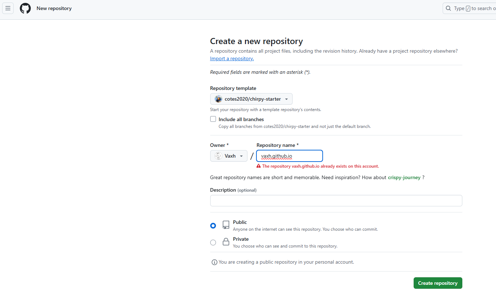This screenshot has height=302, width=496.
Task: Focus the Type / to search box
Action: (x=469, y=8)
